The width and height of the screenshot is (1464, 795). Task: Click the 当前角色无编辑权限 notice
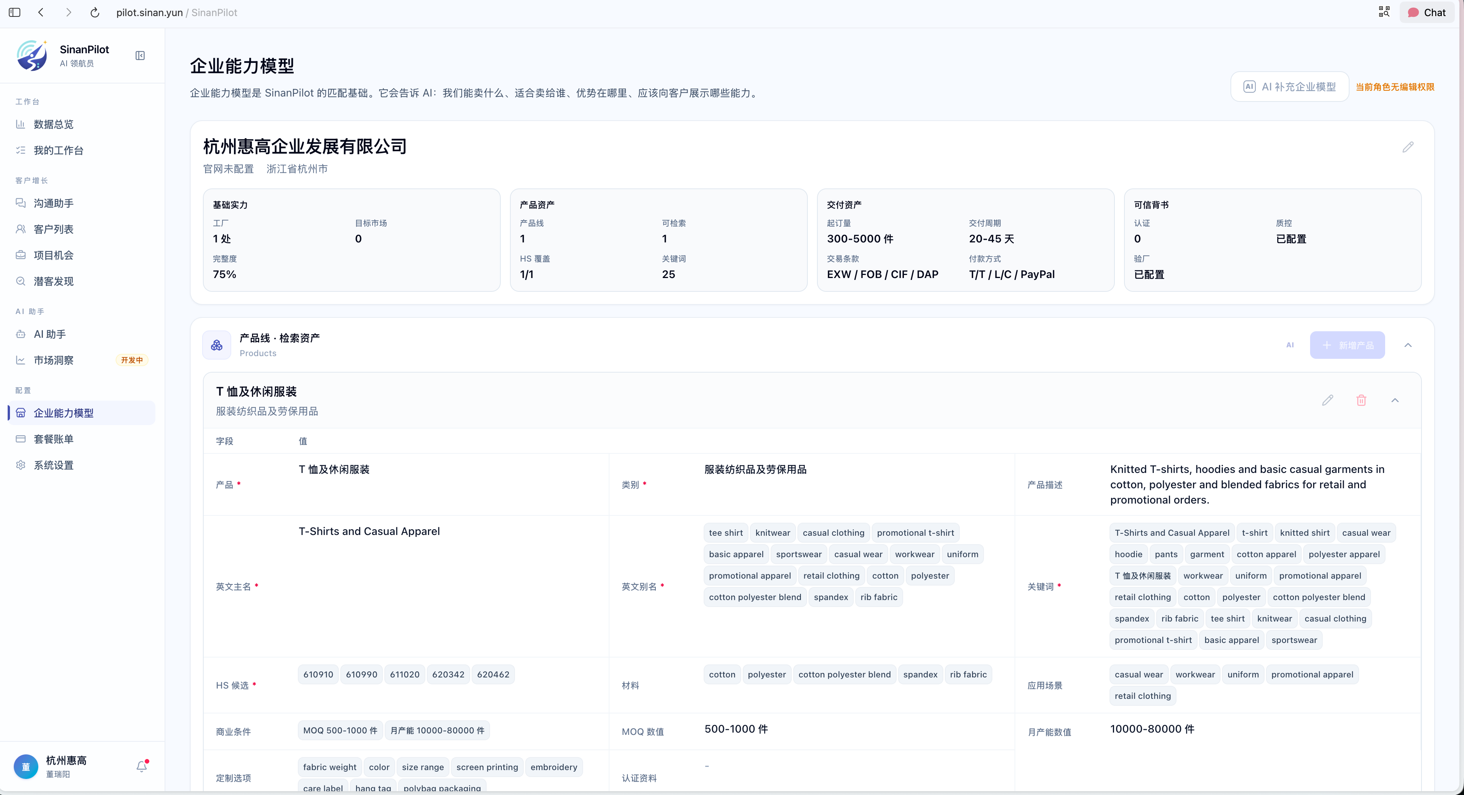click(1395, 87)
